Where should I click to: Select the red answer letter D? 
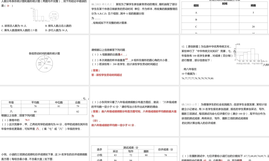8,6
